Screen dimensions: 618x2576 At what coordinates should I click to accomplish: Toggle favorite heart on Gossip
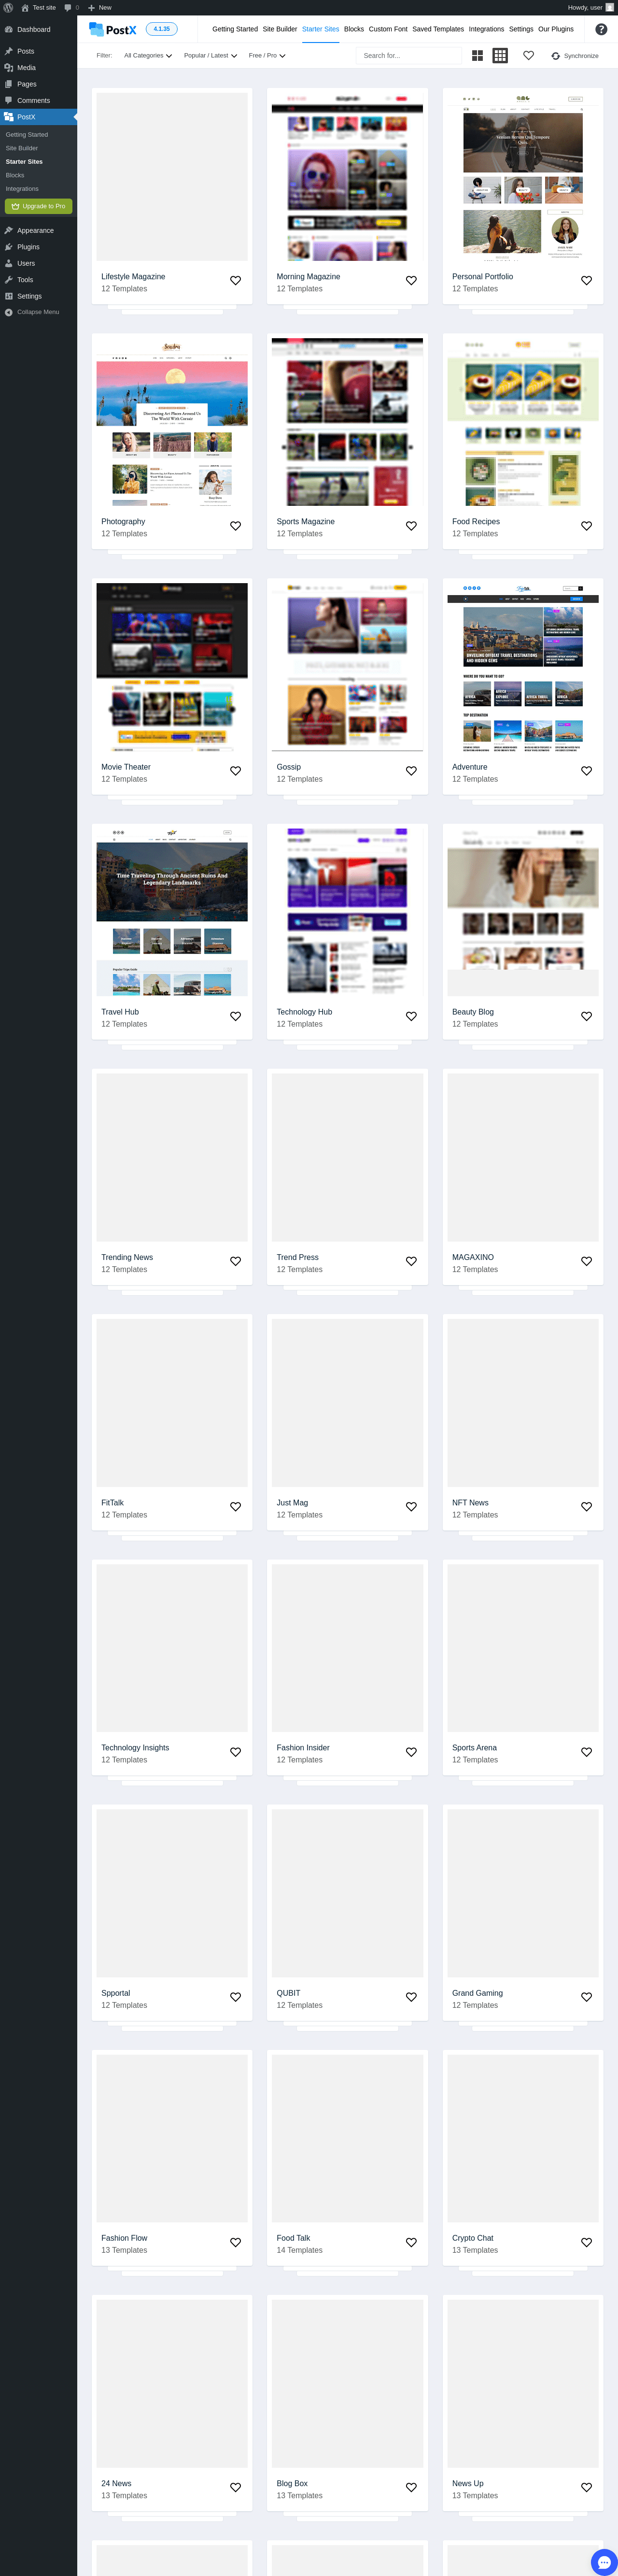click(x=411, y=771)
